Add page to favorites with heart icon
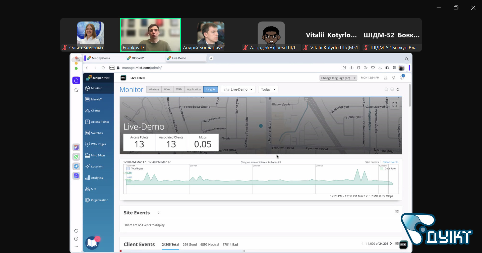 (x=373, y=68)
